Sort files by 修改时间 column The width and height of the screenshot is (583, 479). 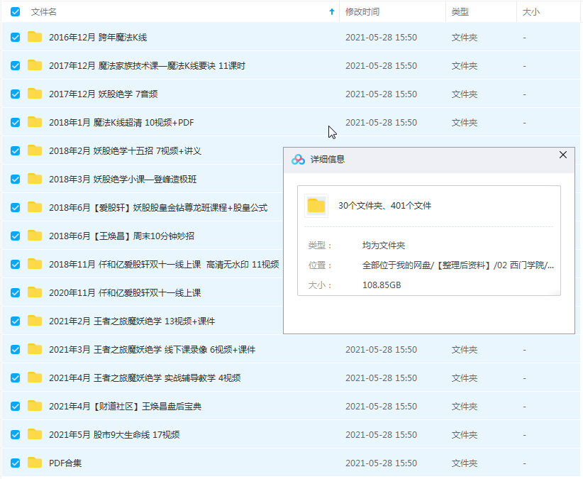(362, 12)
